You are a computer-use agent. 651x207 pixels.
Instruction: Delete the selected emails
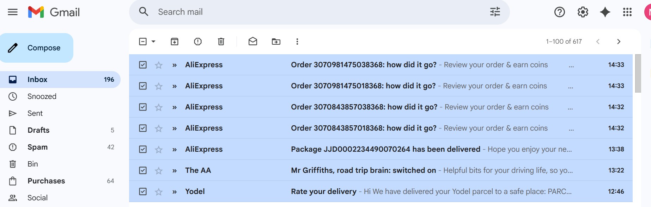(x=221, y=42)
